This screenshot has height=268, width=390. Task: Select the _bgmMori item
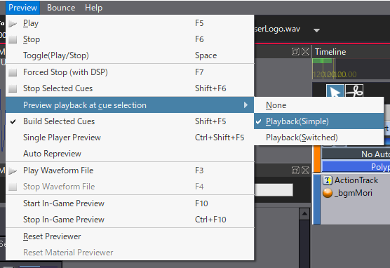(x=354, y=193)
